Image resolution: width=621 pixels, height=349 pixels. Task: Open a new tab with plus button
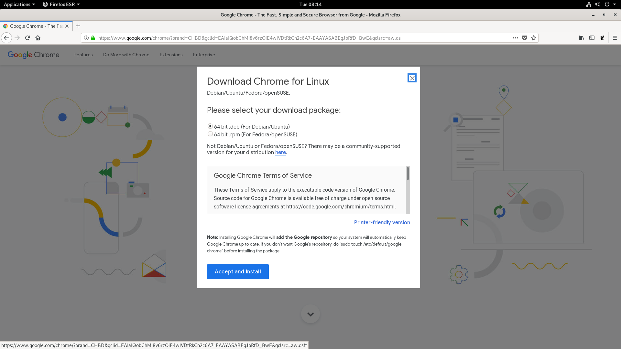pos(78,26)
